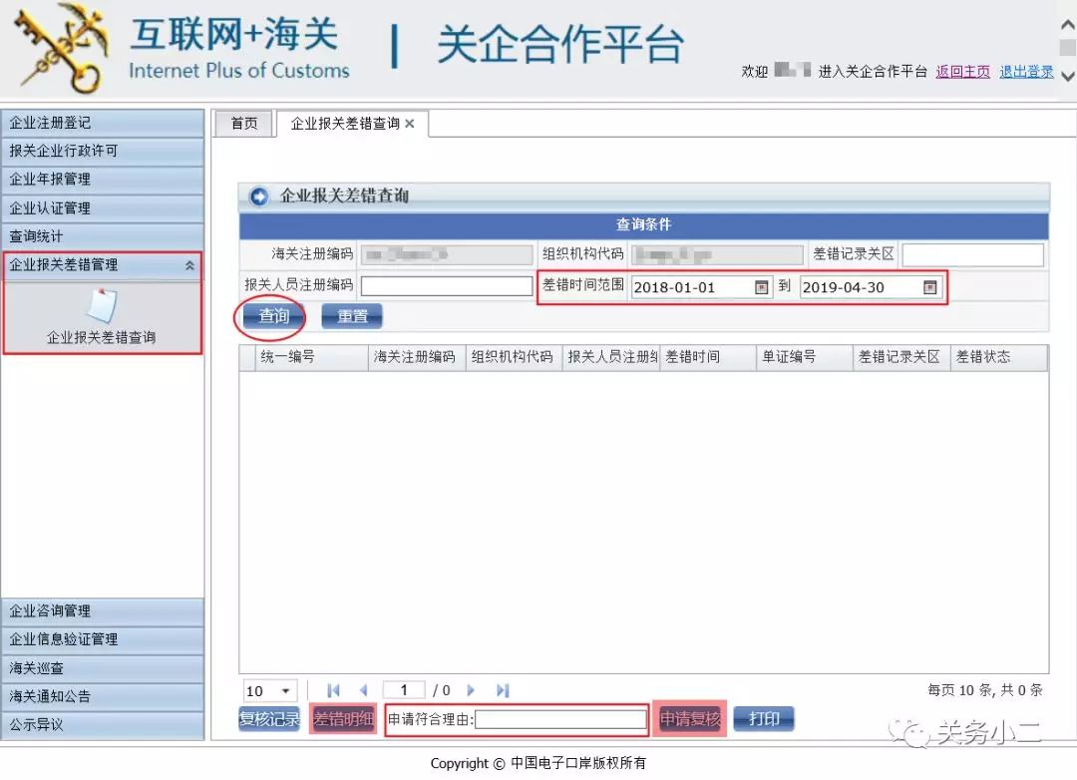Switch to the 首页 tab

pos(242,123)
